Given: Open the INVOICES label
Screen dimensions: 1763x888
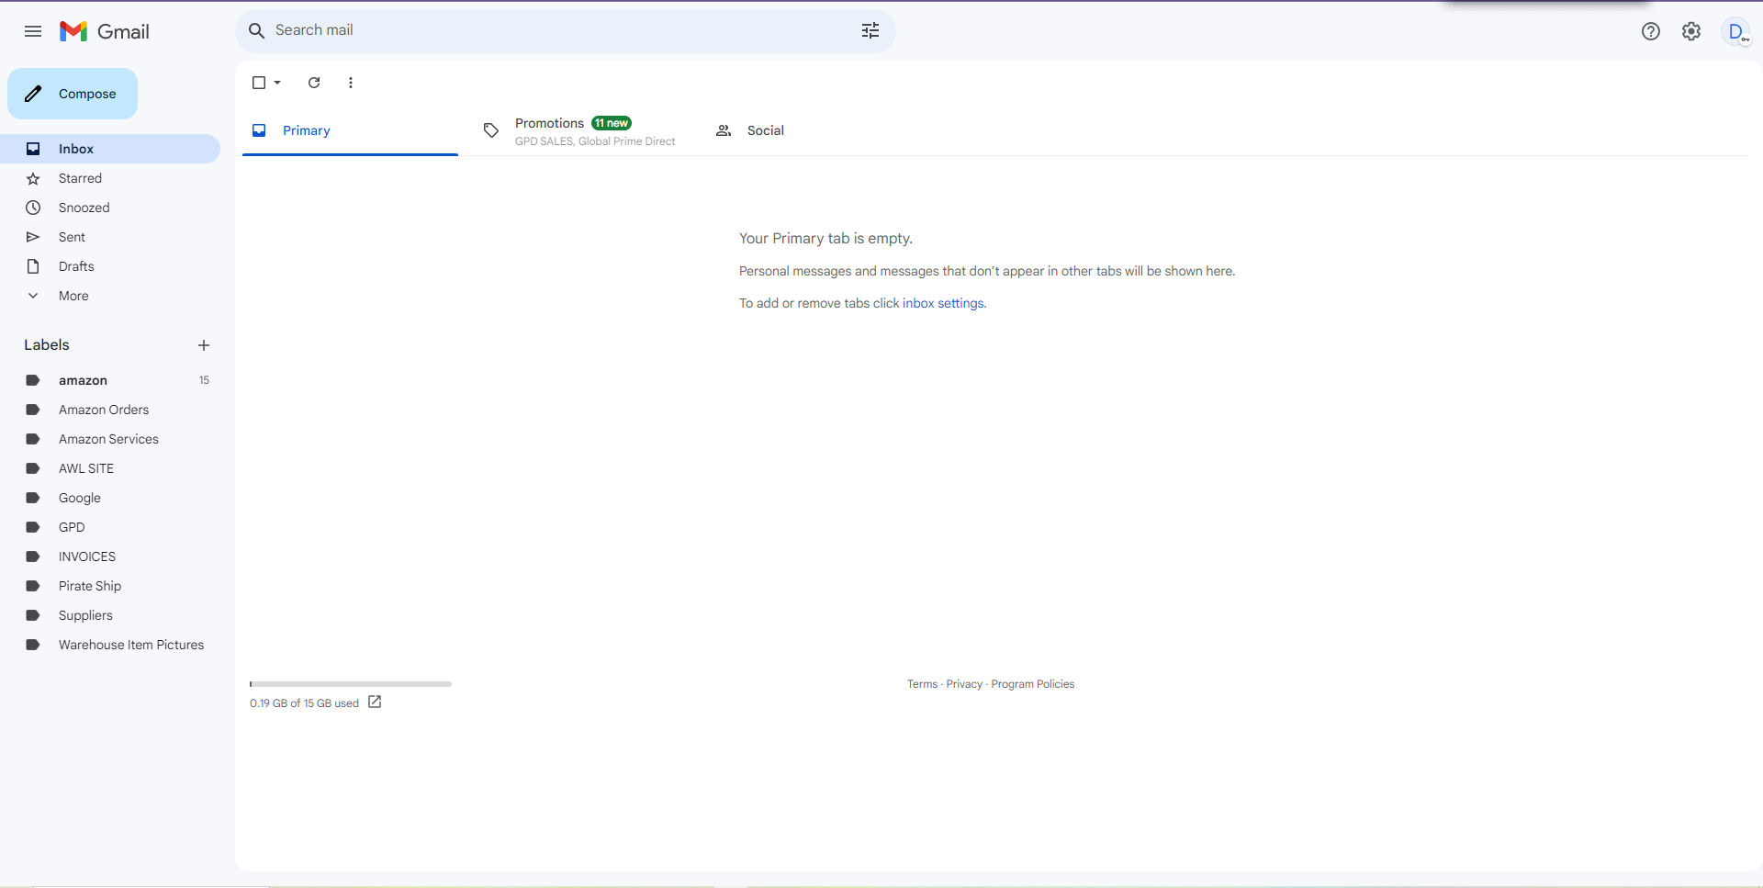Looking at the screenshot, I should pyautogui.click(x=110, y=556).
